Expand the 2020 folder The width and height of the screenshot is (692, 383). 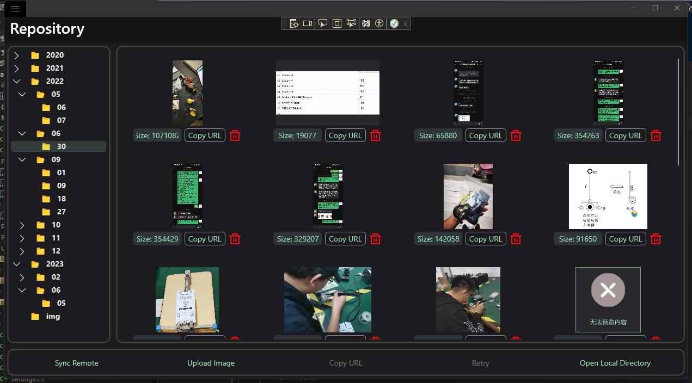17,55
